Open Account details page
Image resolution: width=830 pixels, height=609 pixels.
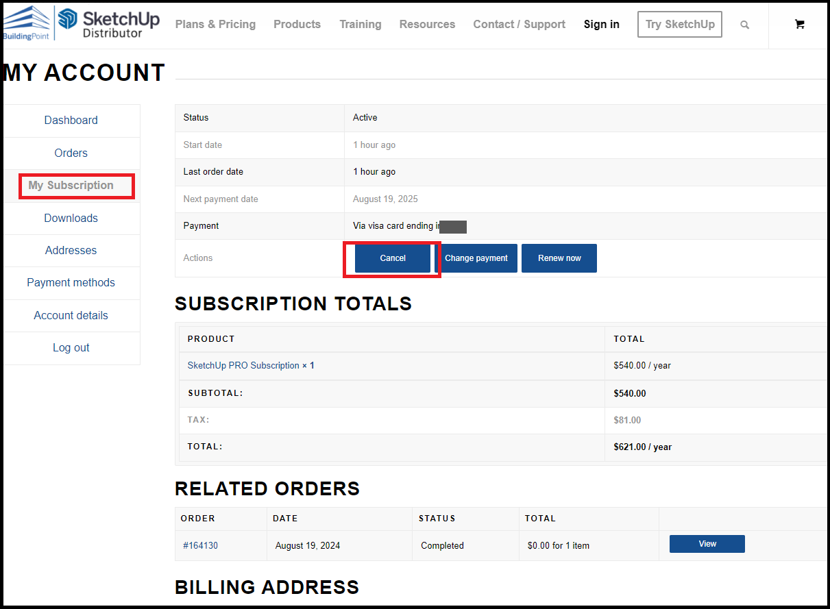[71, 315]
